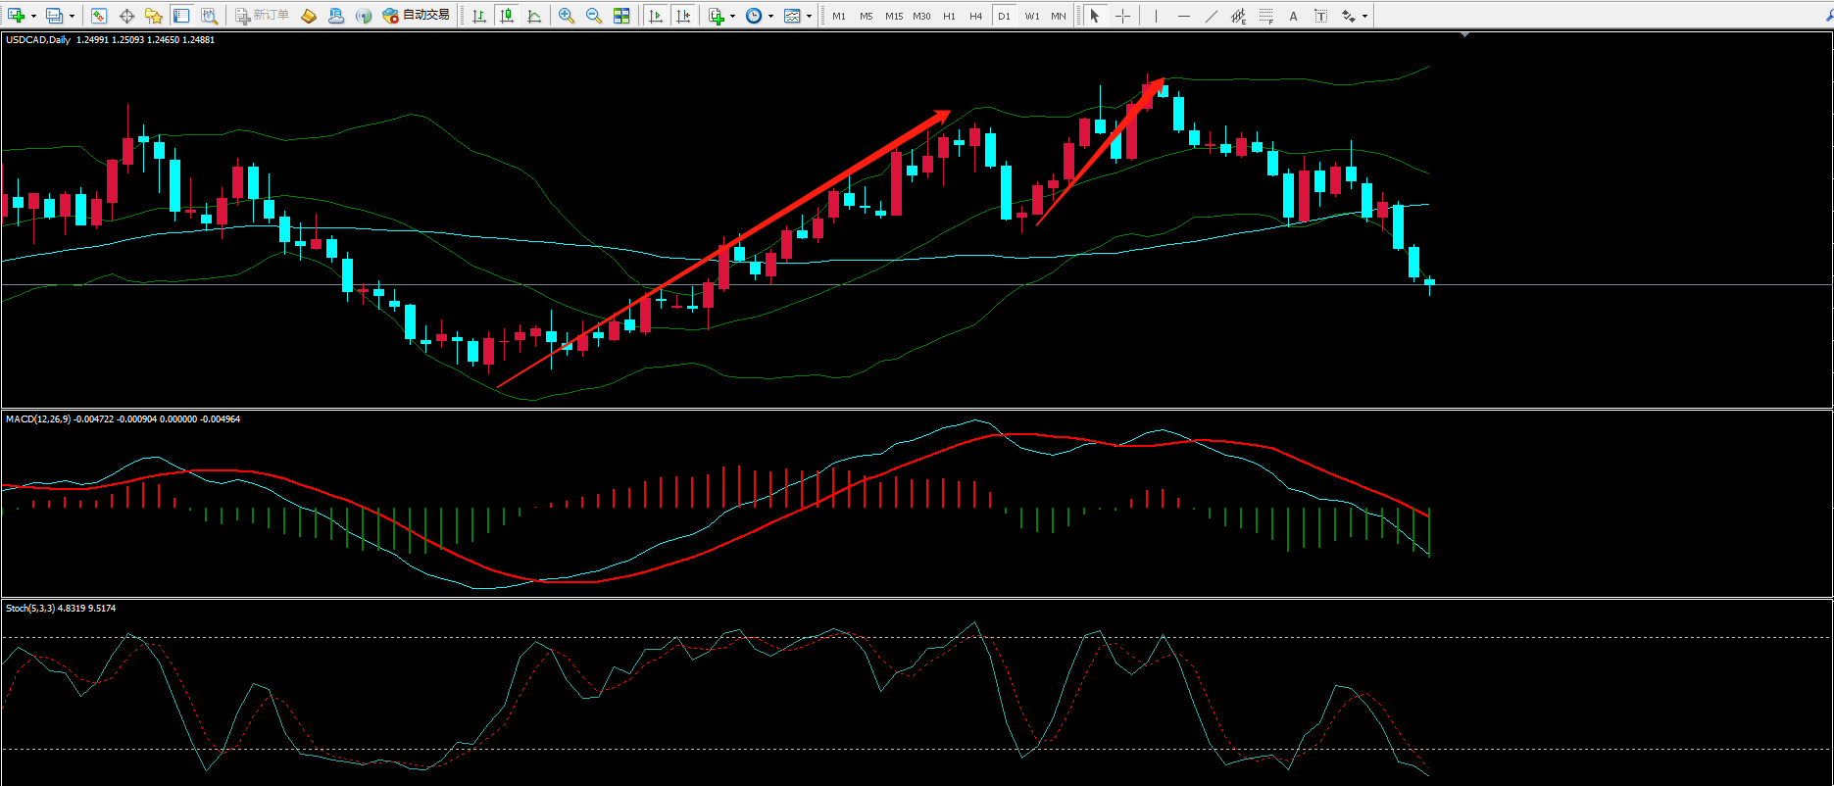The height and width of the screenshot is (786, 1834).
Task: Switch to candlestick chart mode
Action: tap(507, 16)
